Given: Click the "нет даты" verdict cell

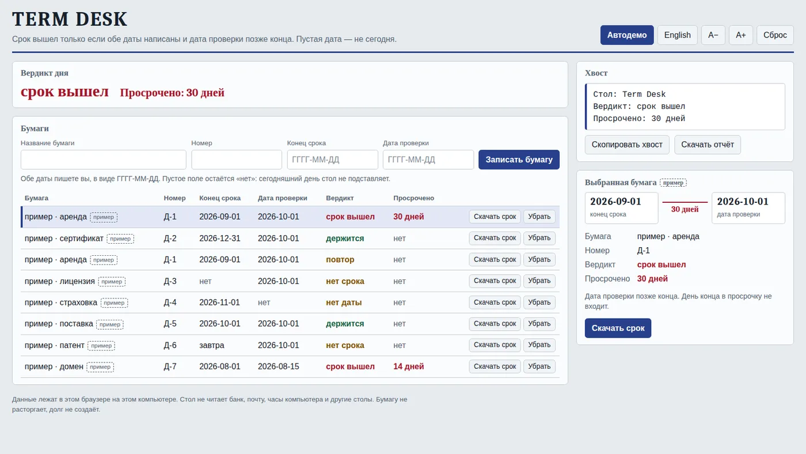Looking at the screenshot, I should tap(344, 302).
